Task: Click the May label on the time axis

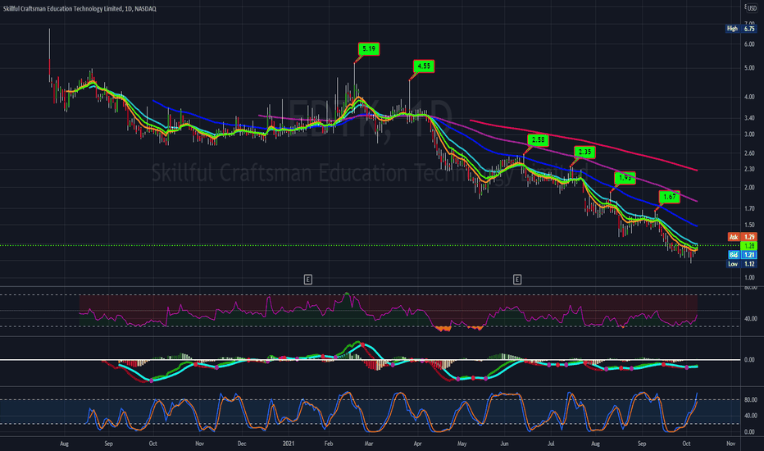Action: pos(462,444)
